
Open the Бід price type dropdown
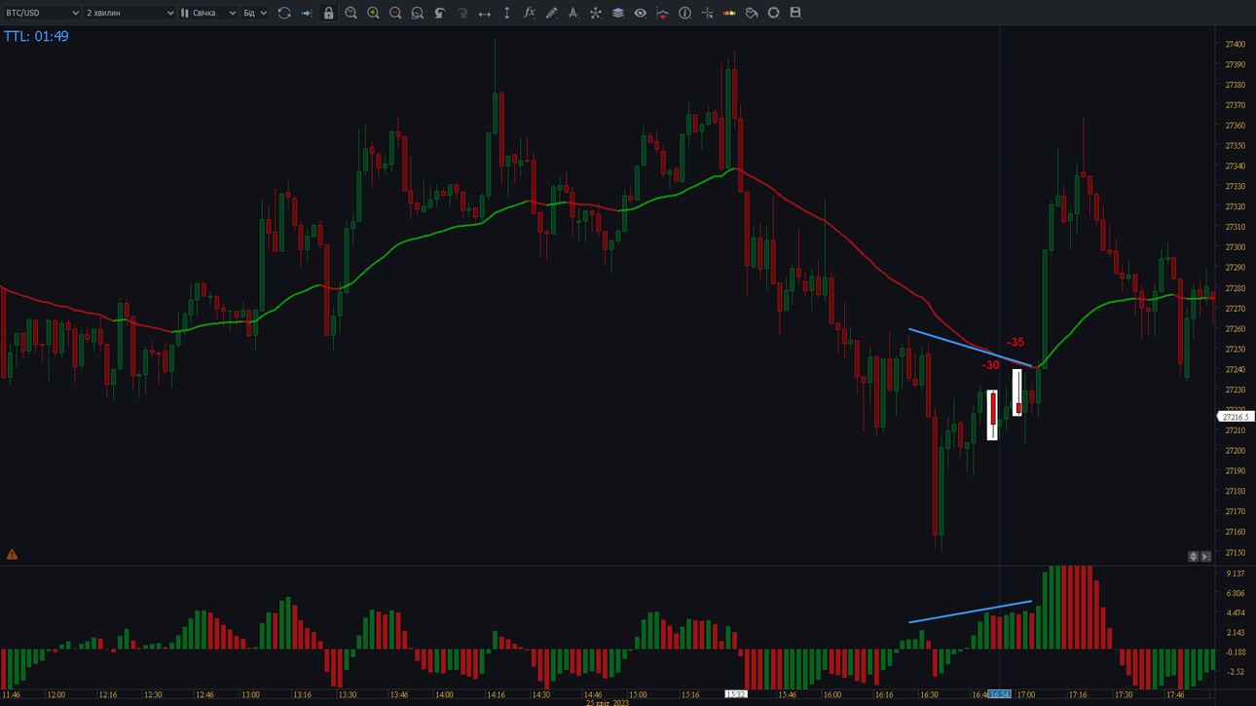coord(255,13)
